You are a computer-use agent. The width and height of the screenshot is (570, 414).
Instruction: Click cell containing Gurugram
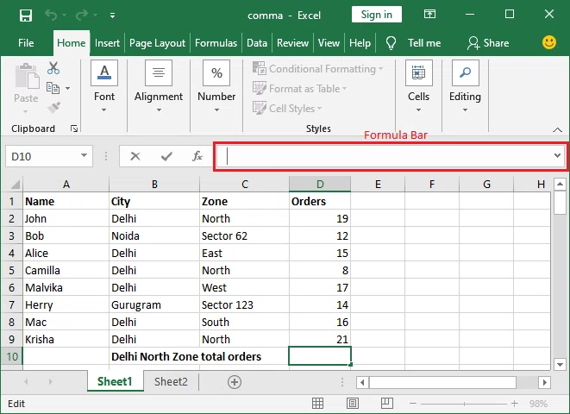click(x=154, y=305)
